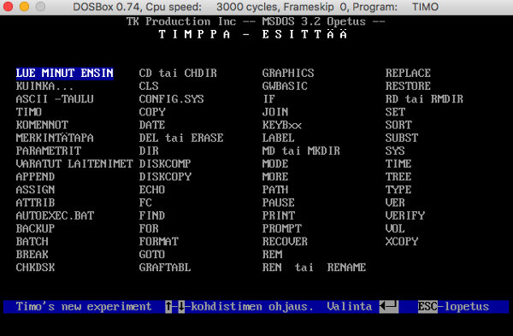Open the ECHO command topic

pos(152,190)
